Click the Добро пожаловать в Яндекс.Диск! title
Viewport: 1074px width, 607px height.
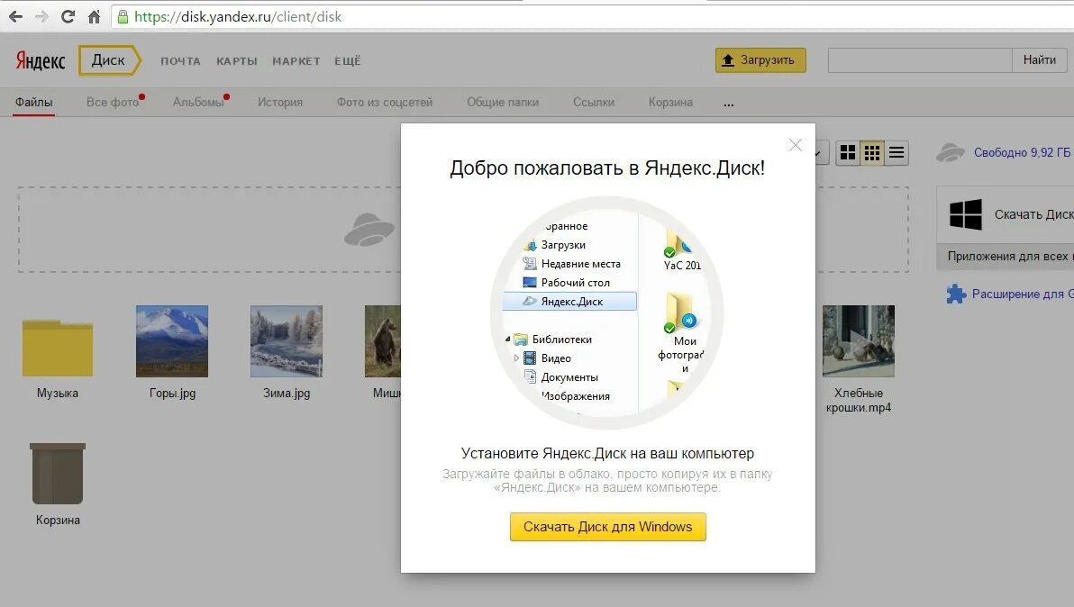click(x=607, y=168)
